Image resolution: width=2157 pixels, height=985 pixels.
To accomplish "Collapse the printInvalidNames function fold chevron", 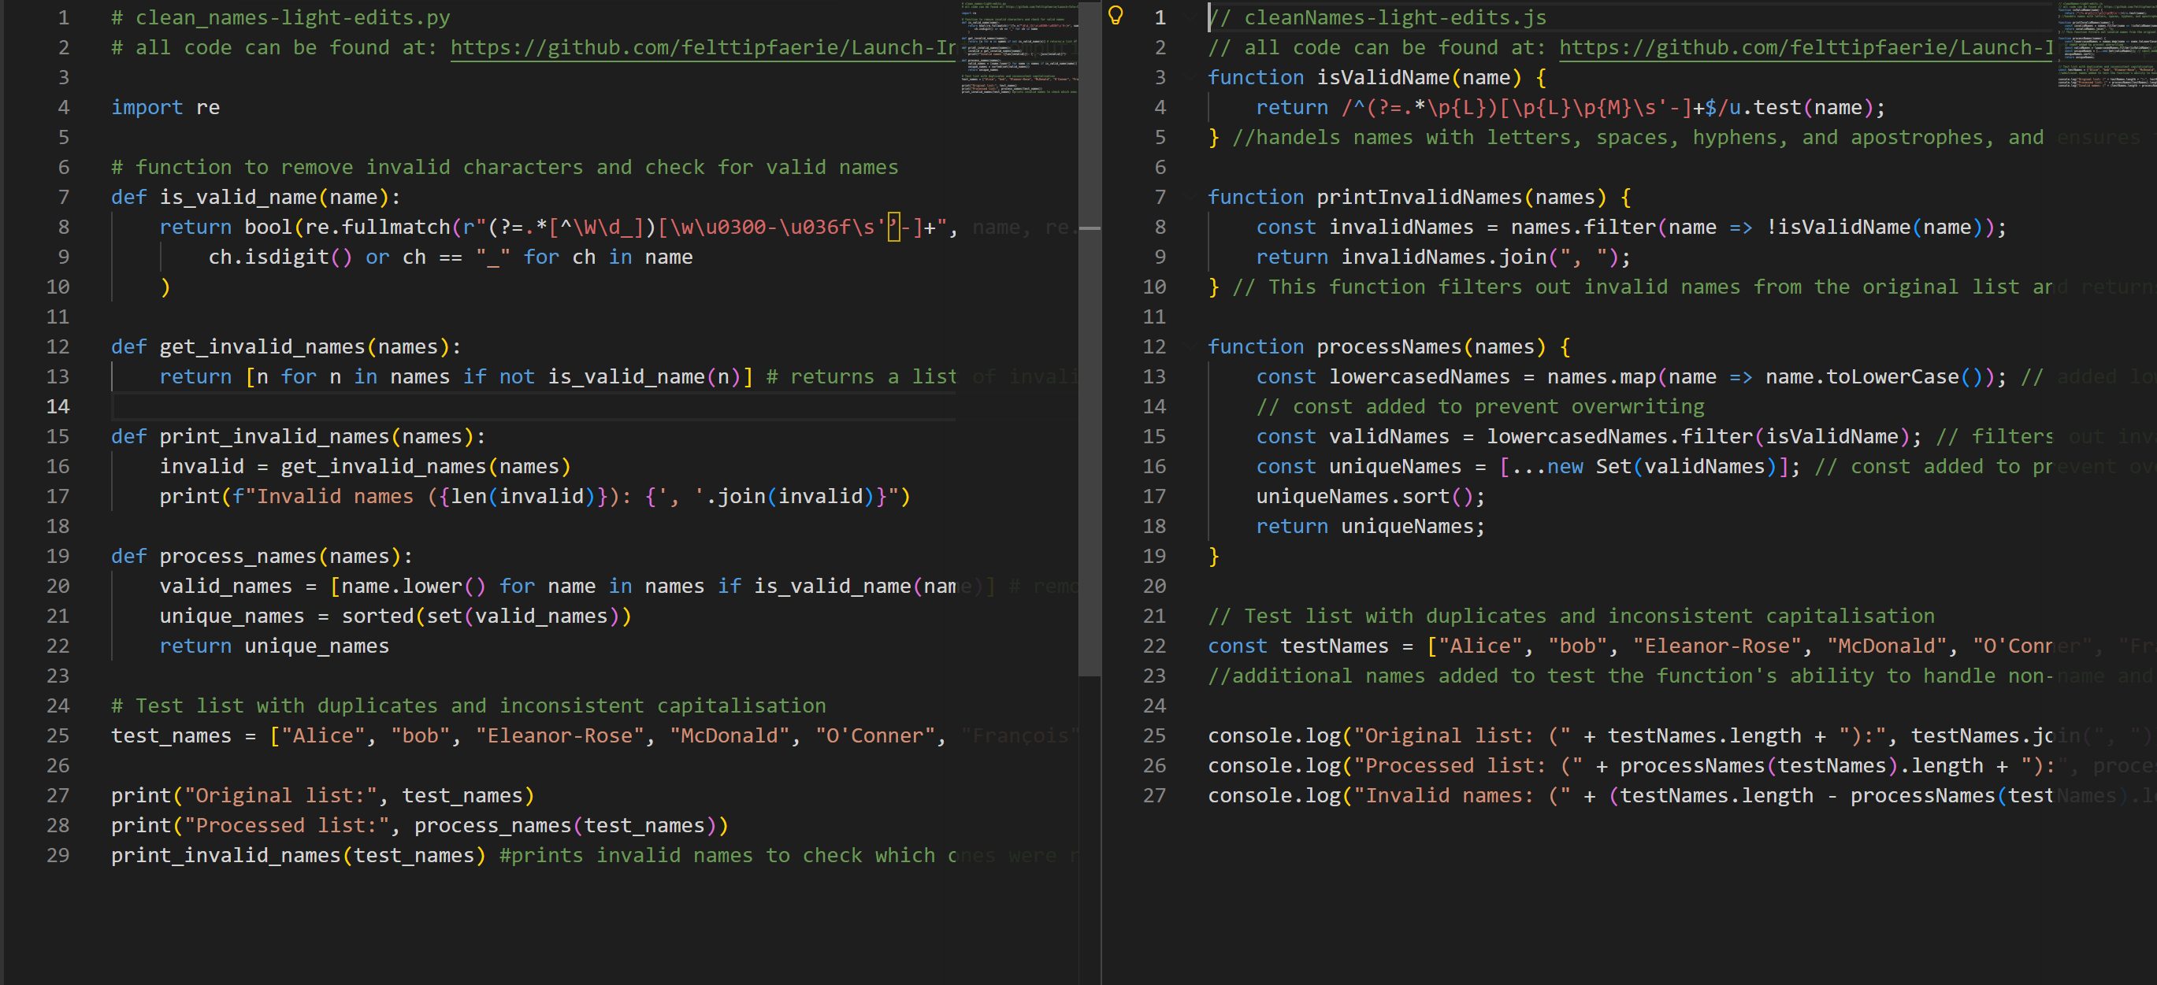I will click(1190, 197).
